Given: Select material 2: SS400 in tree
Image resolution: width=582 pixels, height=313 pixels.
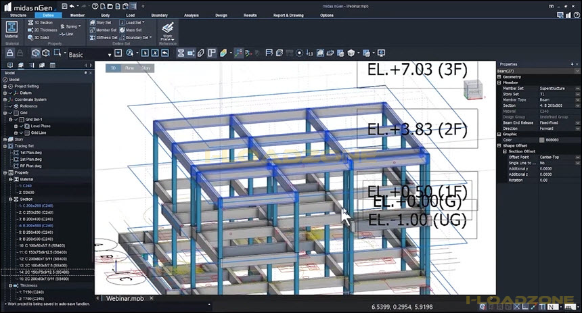Looking at the screenshot, I should click(x=26, y=193).
